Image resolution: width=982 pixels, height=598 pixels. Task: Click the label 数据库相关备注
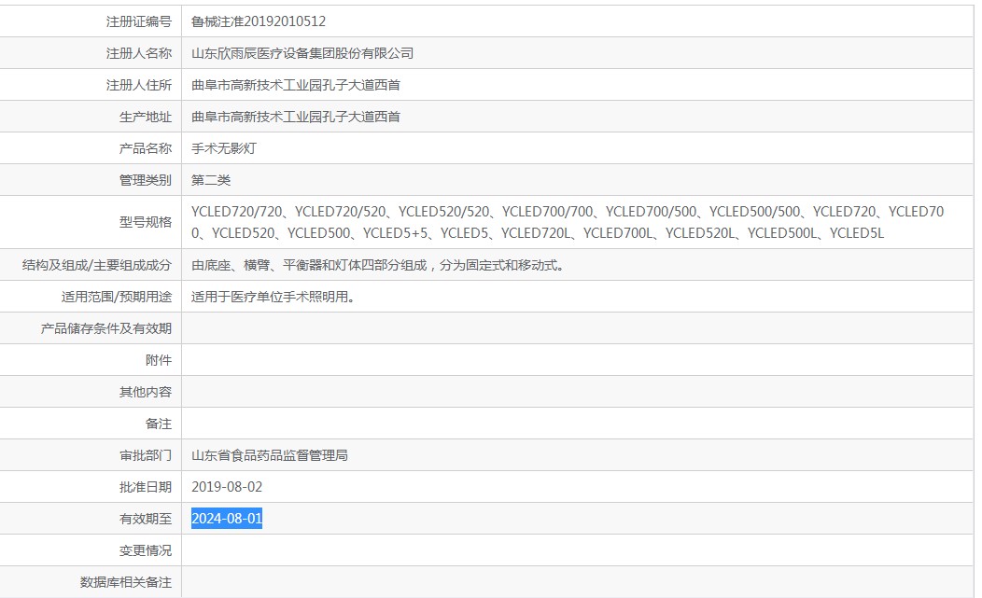tap(126, 582)
